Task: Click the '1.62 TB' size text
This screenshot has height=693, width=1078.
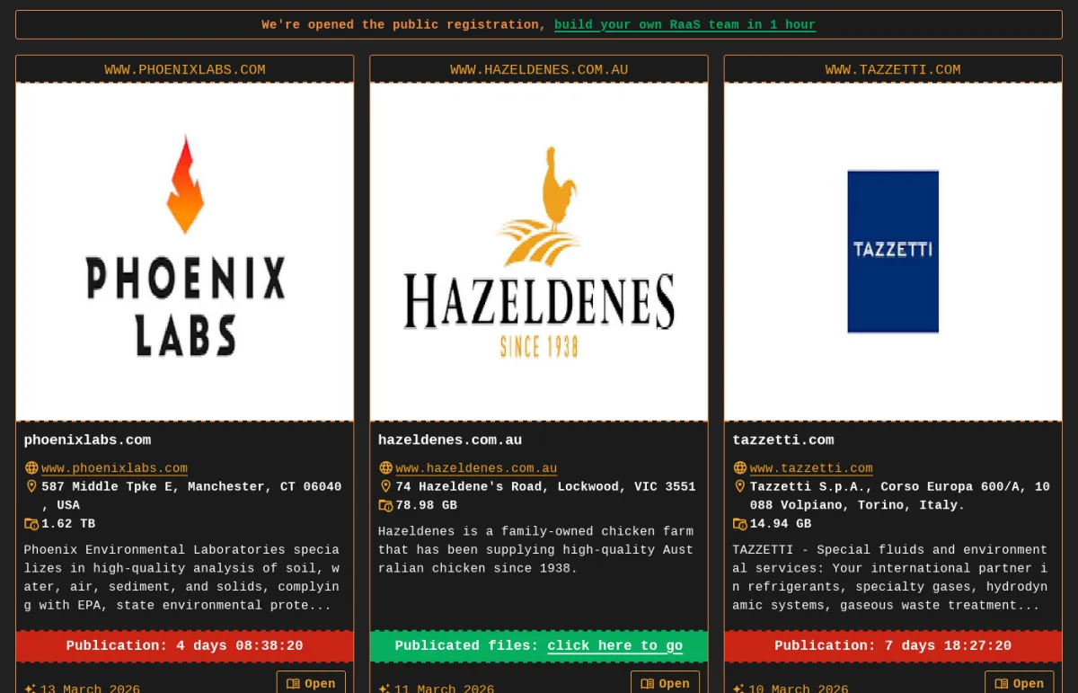Action: point(68,524)
